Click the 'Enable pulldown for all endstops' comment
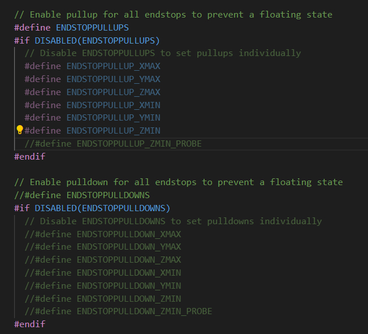Image resolution: width=368 pixels, height=334 pixels. coord(179,182)
